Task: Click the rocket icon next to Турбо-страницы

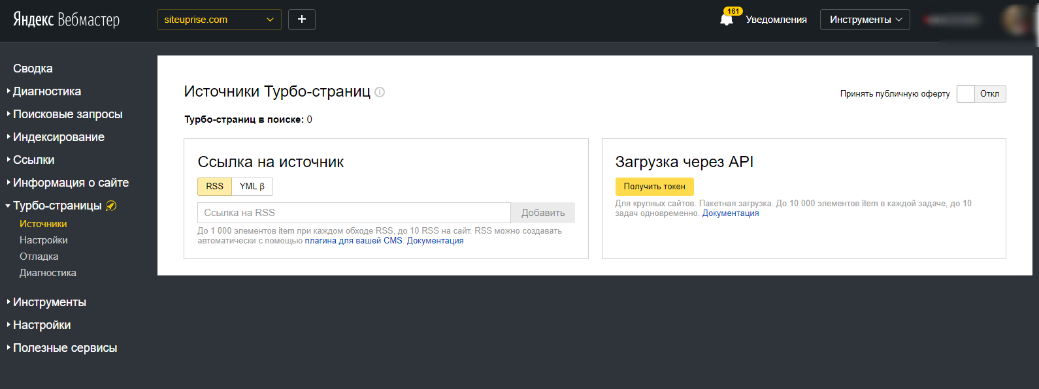Action: [x=111, y=206]
